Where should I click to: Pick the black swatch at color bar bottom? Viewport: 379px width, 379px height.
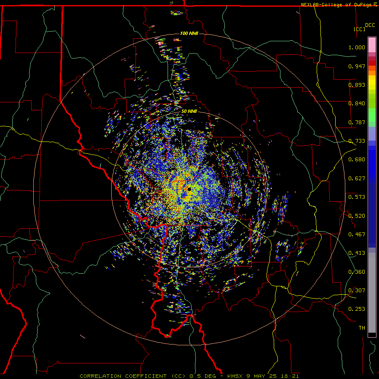[372, 334]
